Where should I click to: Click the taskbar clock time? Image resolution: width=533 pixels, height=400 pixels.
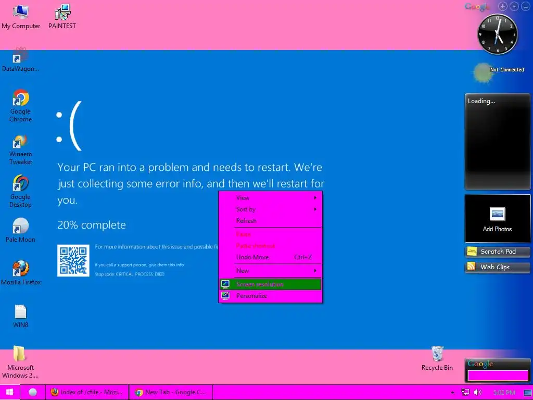tap(504, 393)
